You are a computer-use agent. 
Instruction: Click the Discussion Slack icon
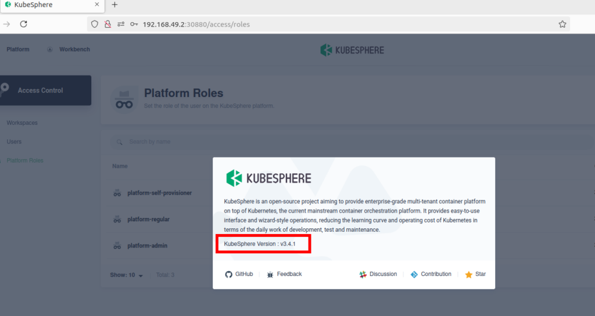tap(363, 274)
